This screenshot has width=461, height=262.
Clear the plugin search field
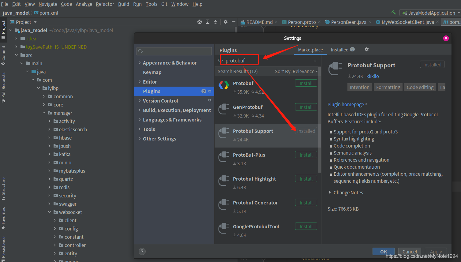[315, 61]
